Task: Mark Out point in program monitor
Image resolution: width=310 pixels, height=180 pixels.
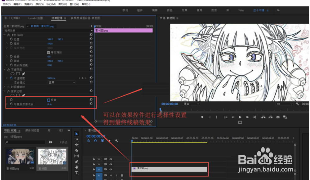Action: coord(216,117)
